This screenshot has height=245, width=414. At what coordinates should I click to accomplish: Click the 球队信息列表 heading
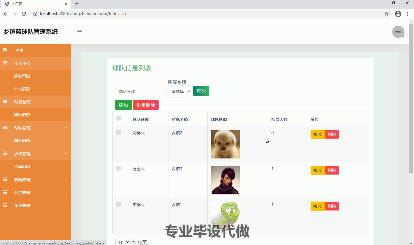pyautogui.click(x=132, y=68)
